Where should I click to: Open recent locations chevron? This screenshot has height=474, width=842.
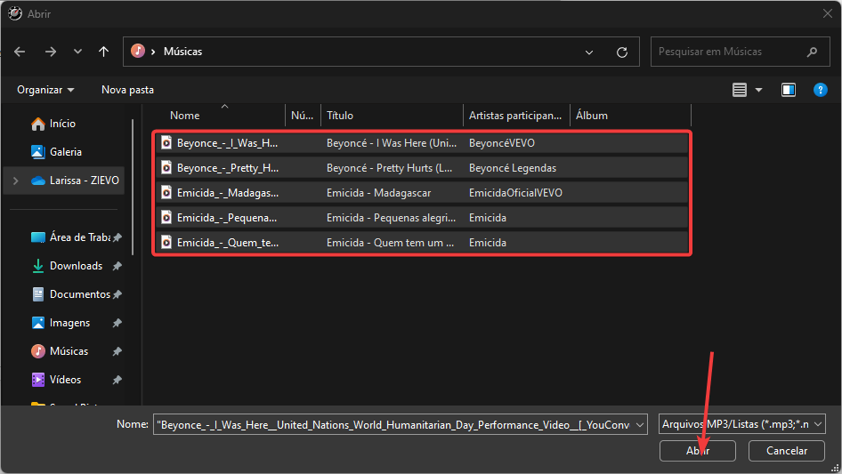(77, 52)
